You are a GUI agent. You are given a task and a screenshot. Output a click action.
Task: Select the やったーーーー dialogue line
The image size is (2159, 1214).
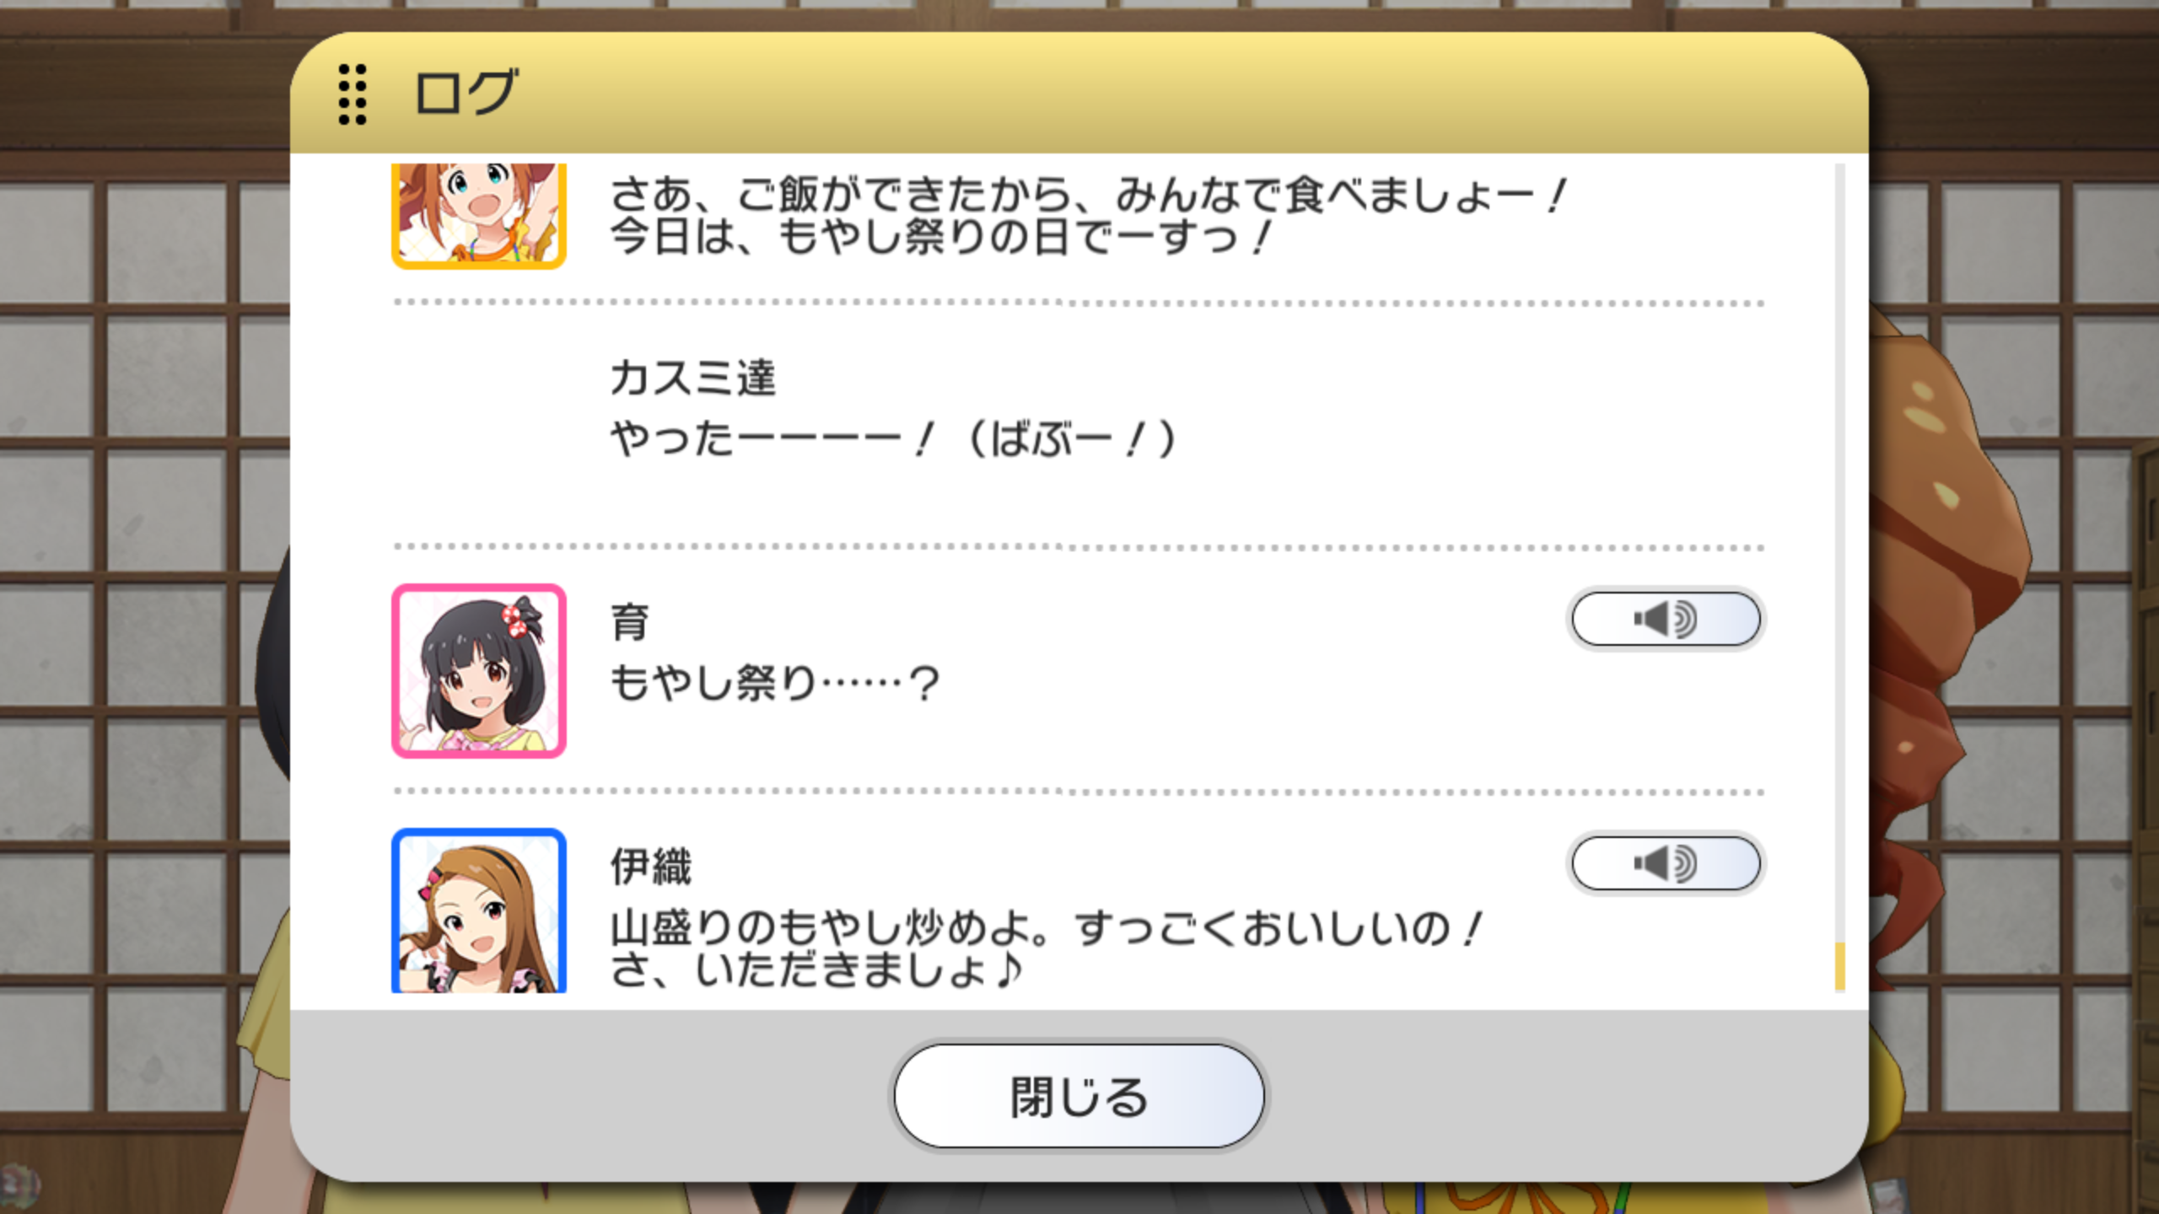[x=893, y=439]
